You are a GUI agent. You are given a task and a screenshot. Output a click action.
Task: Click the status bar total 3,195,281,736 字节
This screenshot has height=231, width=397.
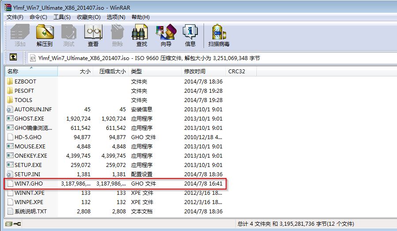(x=295, y=224)
